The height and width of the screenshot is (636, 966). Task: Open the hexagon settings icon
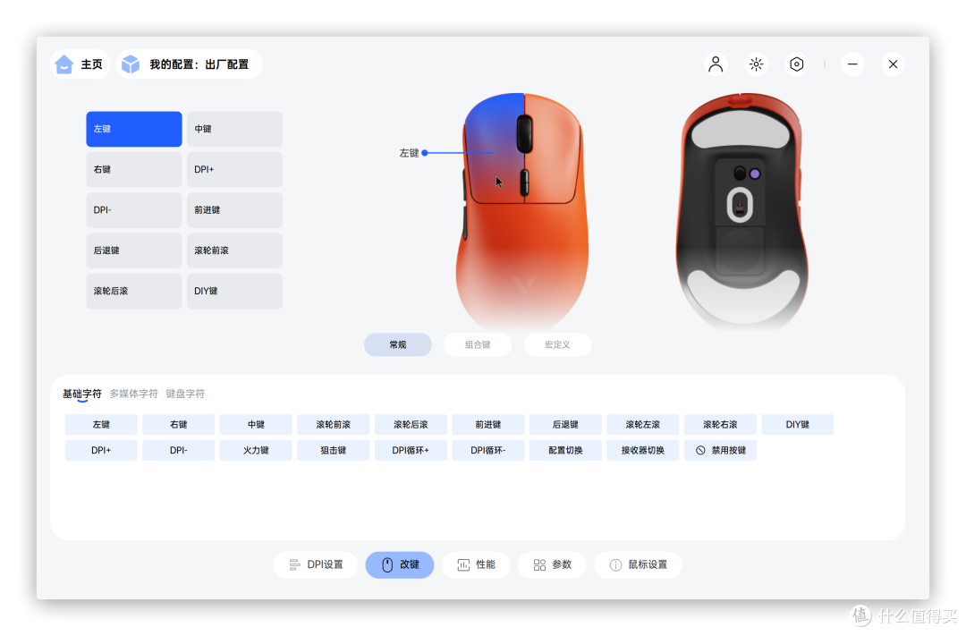point(797,64)
